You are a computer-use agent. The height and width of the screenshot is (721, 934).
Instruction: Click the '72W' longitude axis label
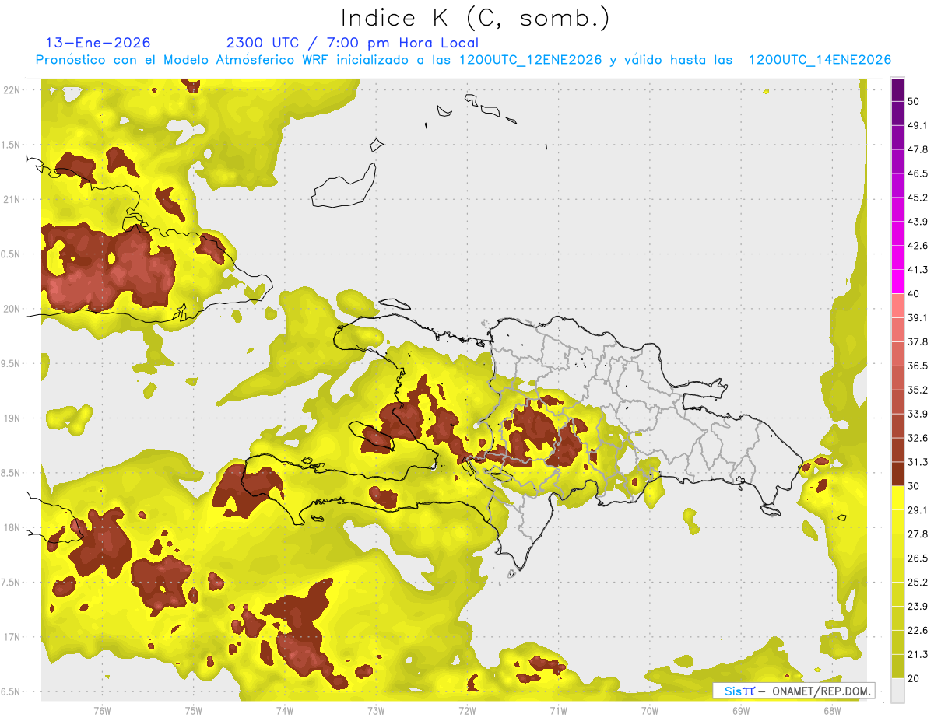pos(467,710)
